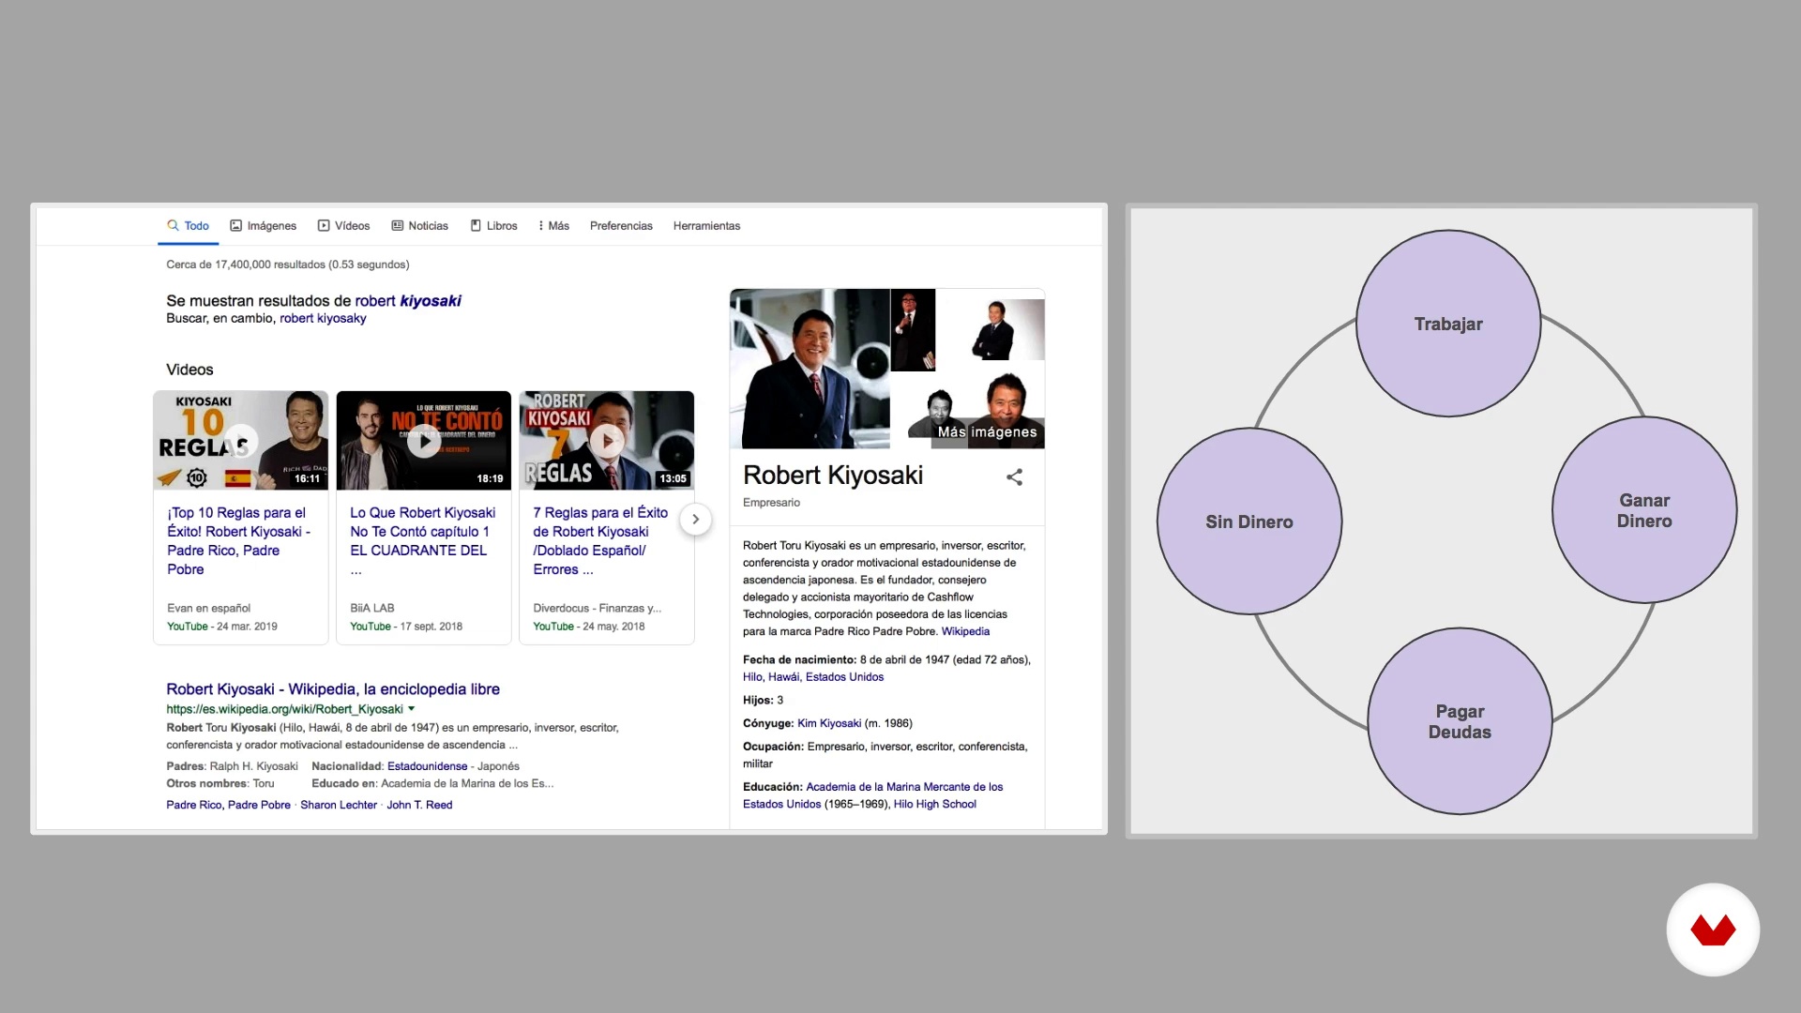Click the YouTube source under BiiA LAB

tap(371, 627)
